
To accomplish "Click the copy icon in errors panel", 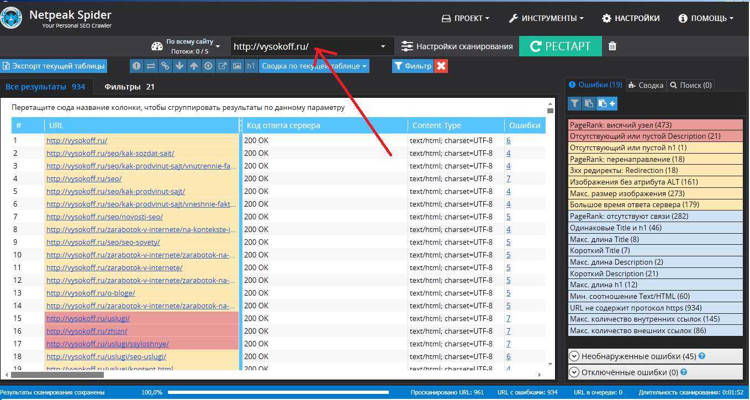I will [x=589, y=103].
